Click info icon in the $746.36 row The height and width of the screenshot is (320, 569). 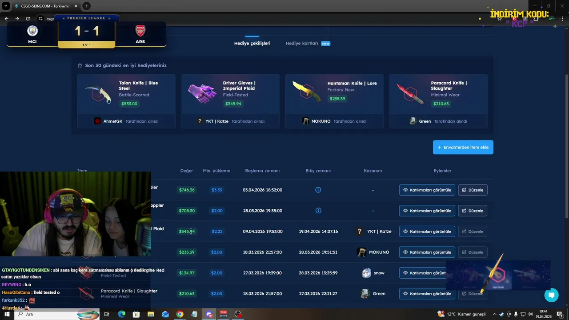coord(318,190)
